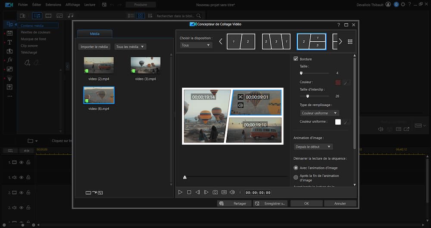Image resolution: width=431 pixels, height=228 pixels.
Task: Open the Effects room fx icon
Action: (9, 60)
